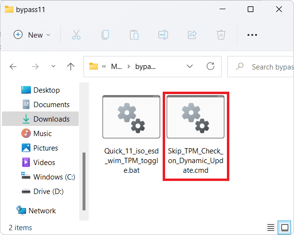This screenshot has width=294, height=235.
Task: Open the New item menu
Action: pyautogui.click(x=32, y=35)
